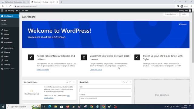Open My Blog site link in admin bar
194x109 pixels.
pos(10,11)
